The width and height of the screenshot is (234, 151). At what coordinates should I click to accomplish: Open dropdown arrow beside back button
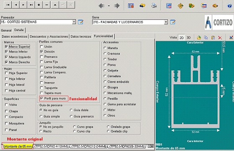tap(109, 6)
